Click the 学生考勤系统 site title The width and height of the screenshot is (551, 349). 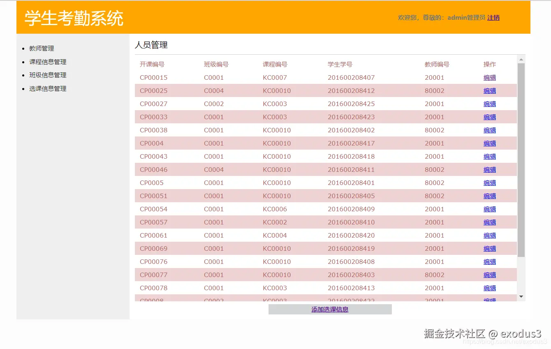74,18
